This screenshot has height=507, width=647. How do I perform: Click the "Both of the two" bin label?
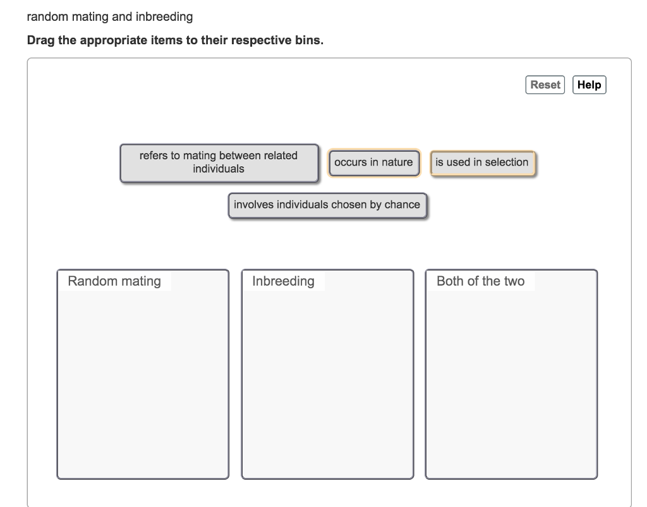[x=480, y=281]
